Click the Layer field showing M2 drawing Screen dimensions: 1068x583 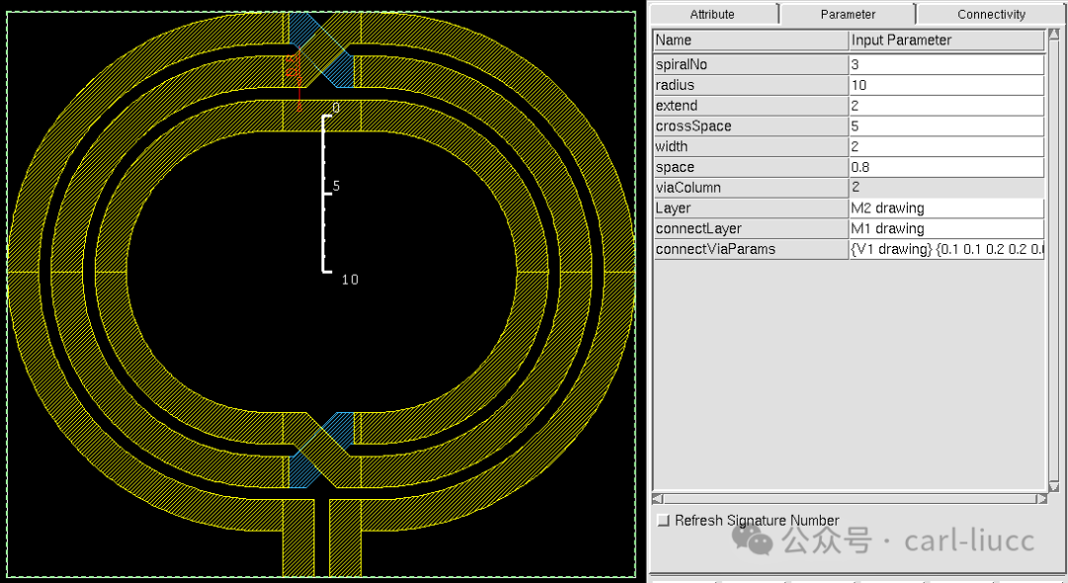(x=946, y=208)
